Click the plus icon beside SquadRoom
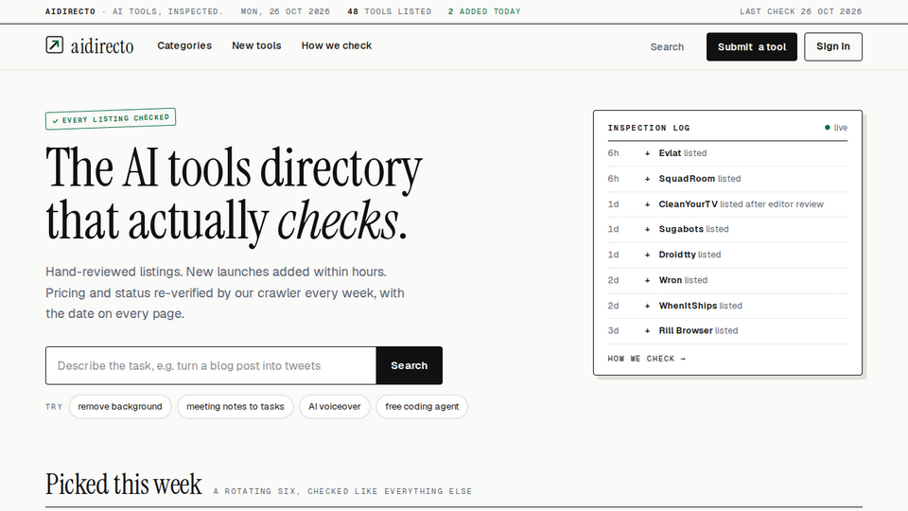The width and height of the screenshot is (908, 511). (647, 179)
